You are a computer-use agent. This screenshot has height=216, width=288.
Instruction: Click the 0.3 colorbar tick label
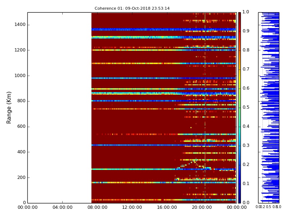(x=246, y=145)
